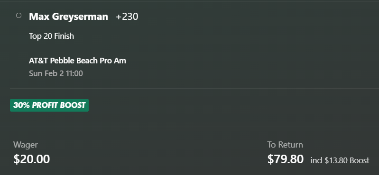Select the $79.80 return amount
Image resolution: width=379 pixels, height=175 pixels.
click(x=286, y=159)
